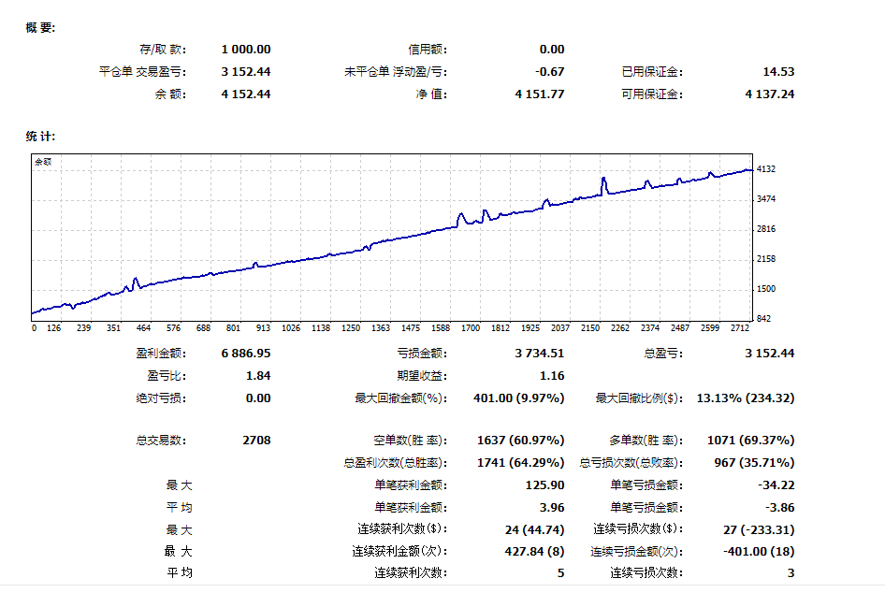Select consecutive profit 427.84 (8)
The height and width of the screenshot is (593, 885).
[x=534, y=551]
